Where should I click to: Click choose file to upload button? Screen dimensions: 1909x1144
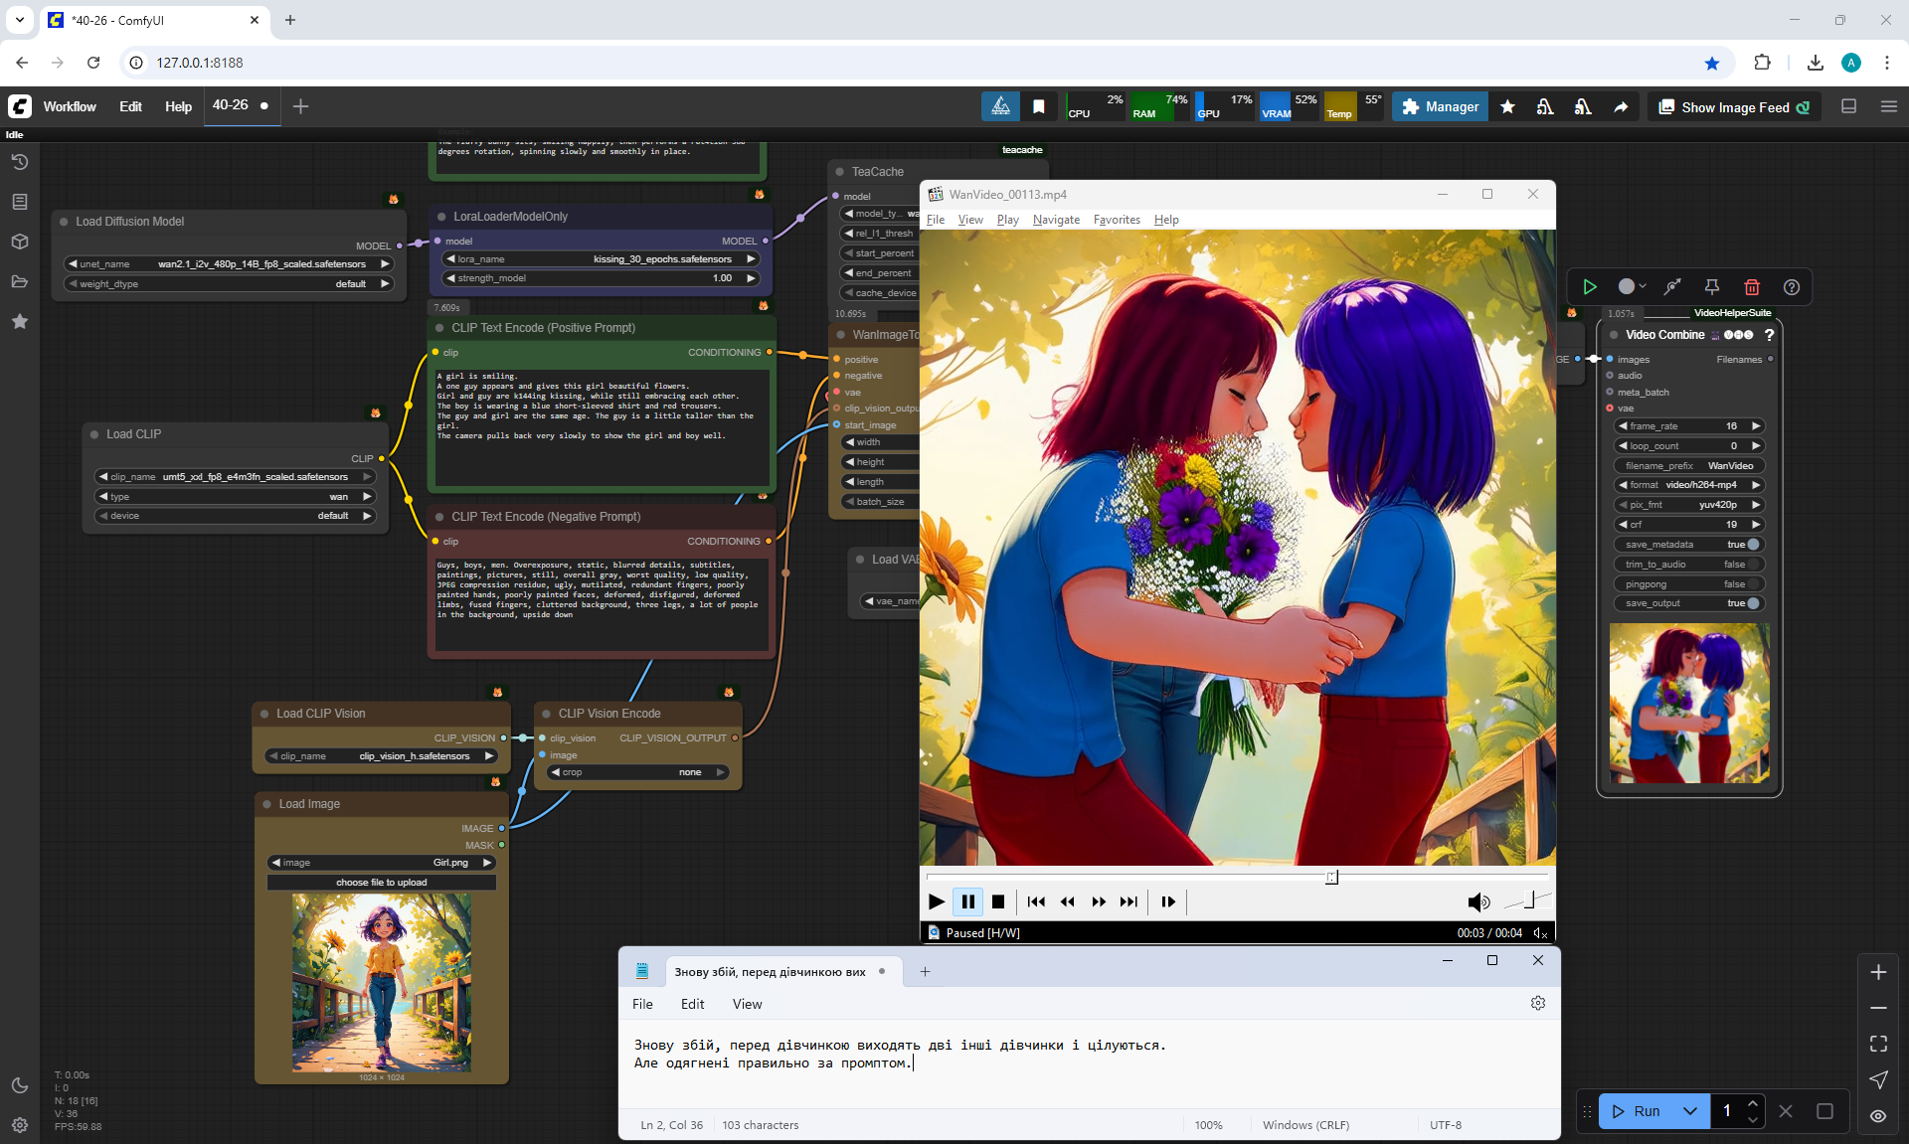coord(382,883)
